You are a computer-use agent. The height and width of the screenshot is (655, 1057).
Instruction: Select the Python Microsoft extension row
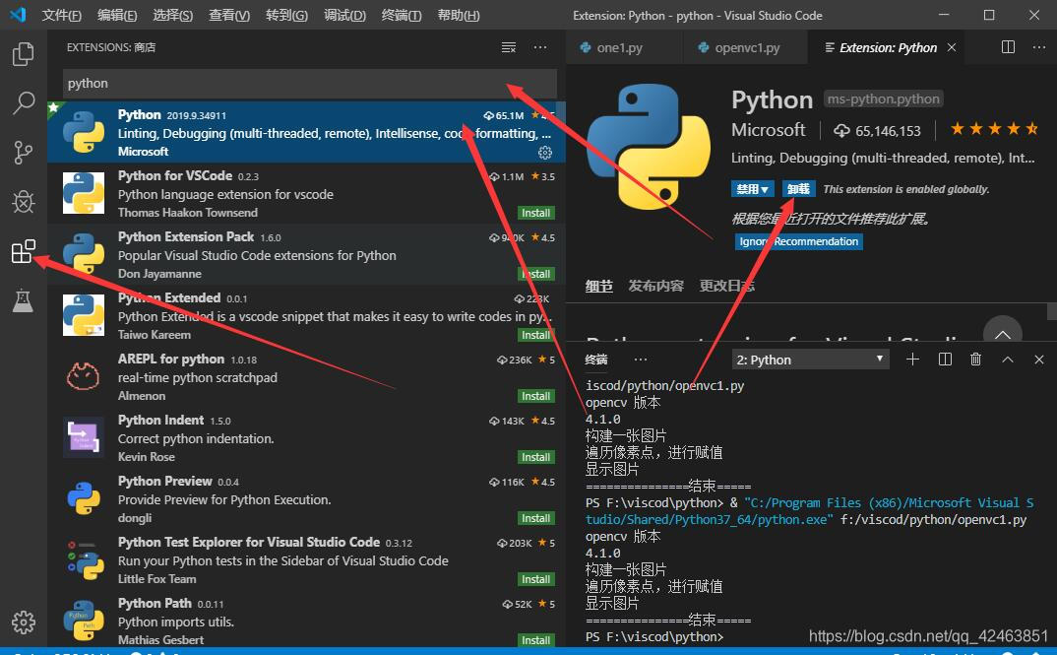pos(306,132)
